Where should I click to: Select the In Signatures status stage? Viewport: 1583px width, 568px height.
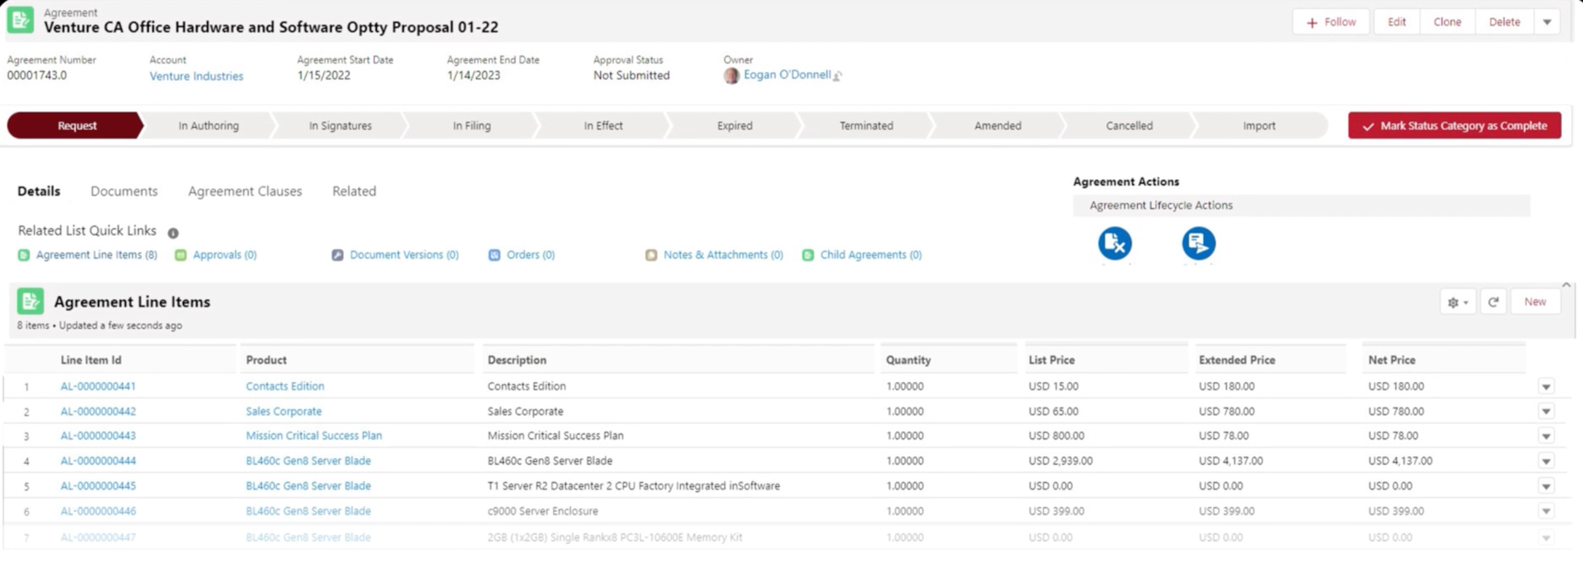[x=340, y=126]
